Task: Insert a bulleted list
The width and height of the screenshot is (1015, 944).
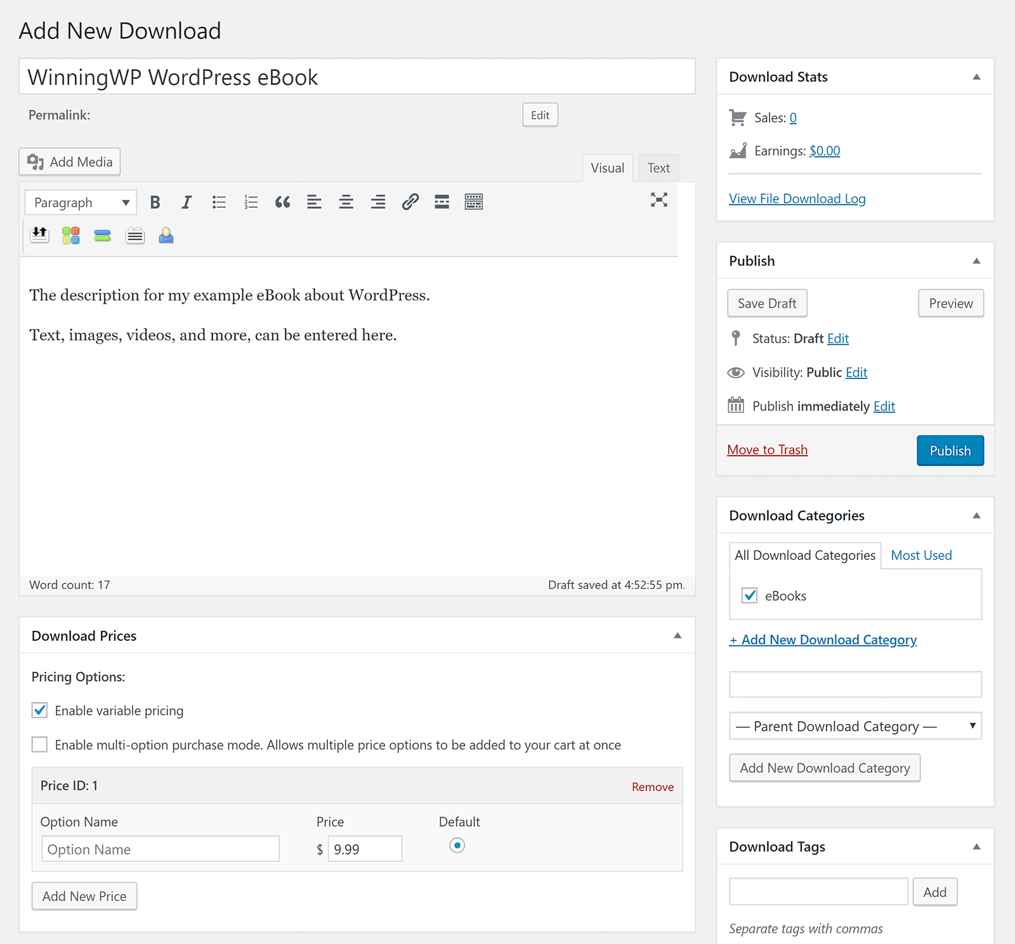Action: click(x=219, y=202)
